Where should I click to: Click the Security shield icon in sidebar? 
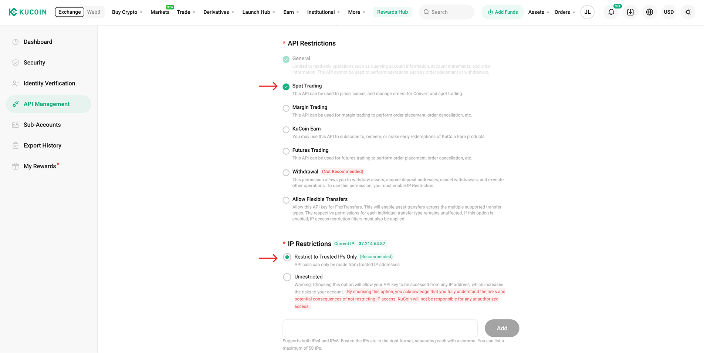click(16, 63)
